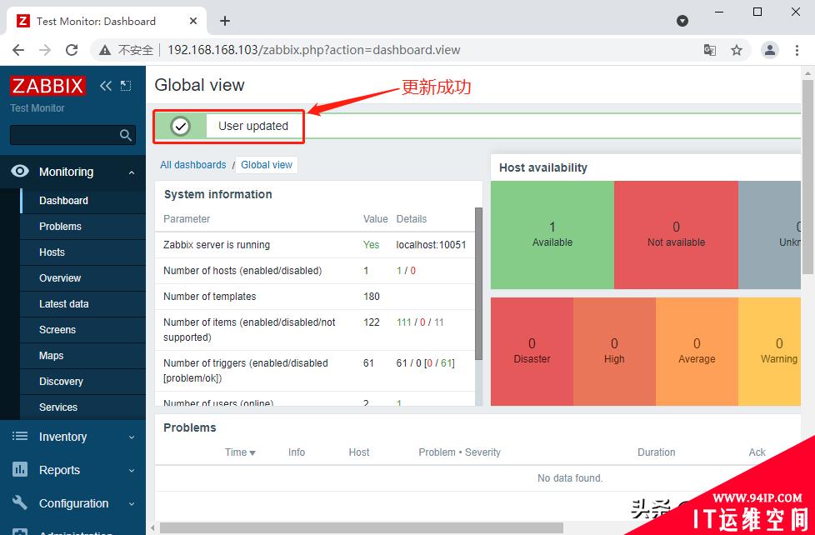Screen dimensions: 815x535
Task: Click the browser address bar URL
Action: click(314, 50)
